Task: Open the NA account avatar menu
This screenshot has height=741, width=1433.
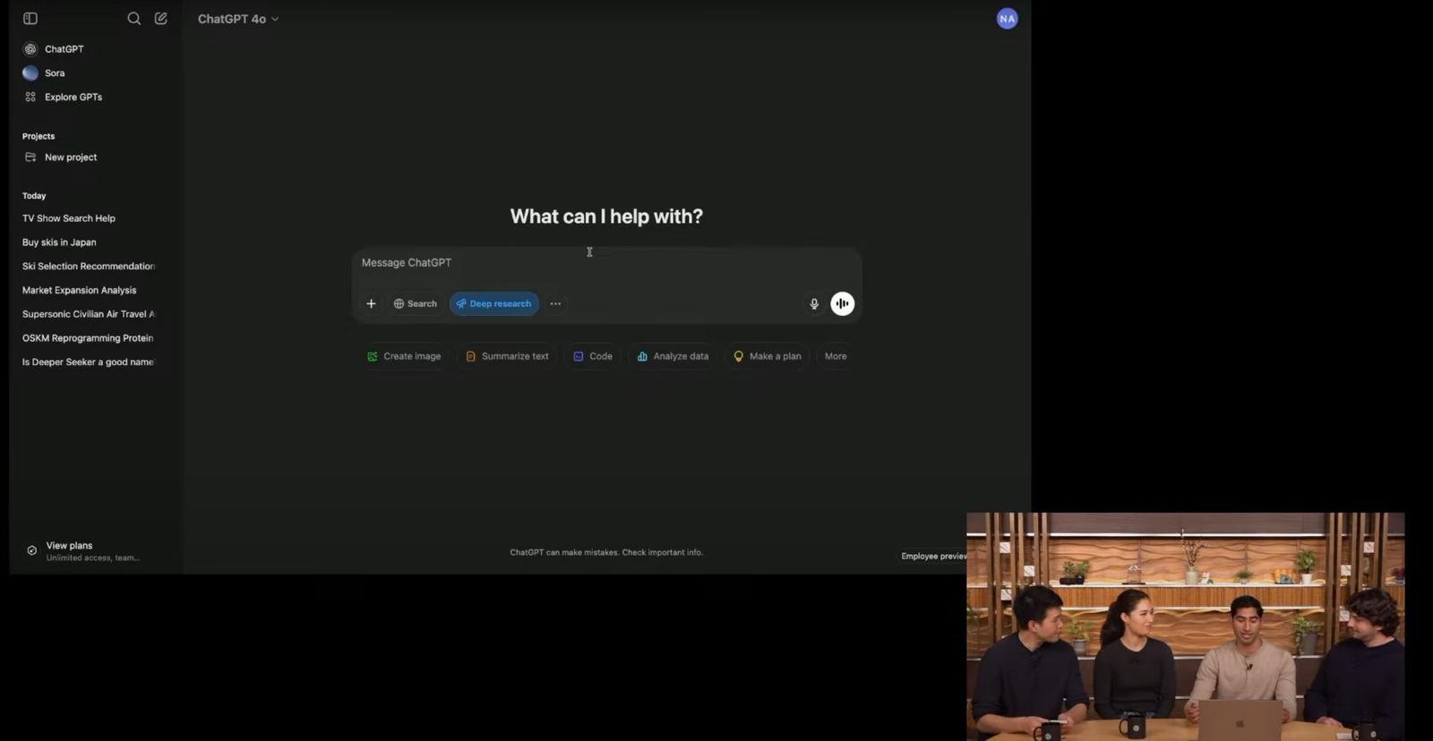Action: click(x=1008, y=19)
